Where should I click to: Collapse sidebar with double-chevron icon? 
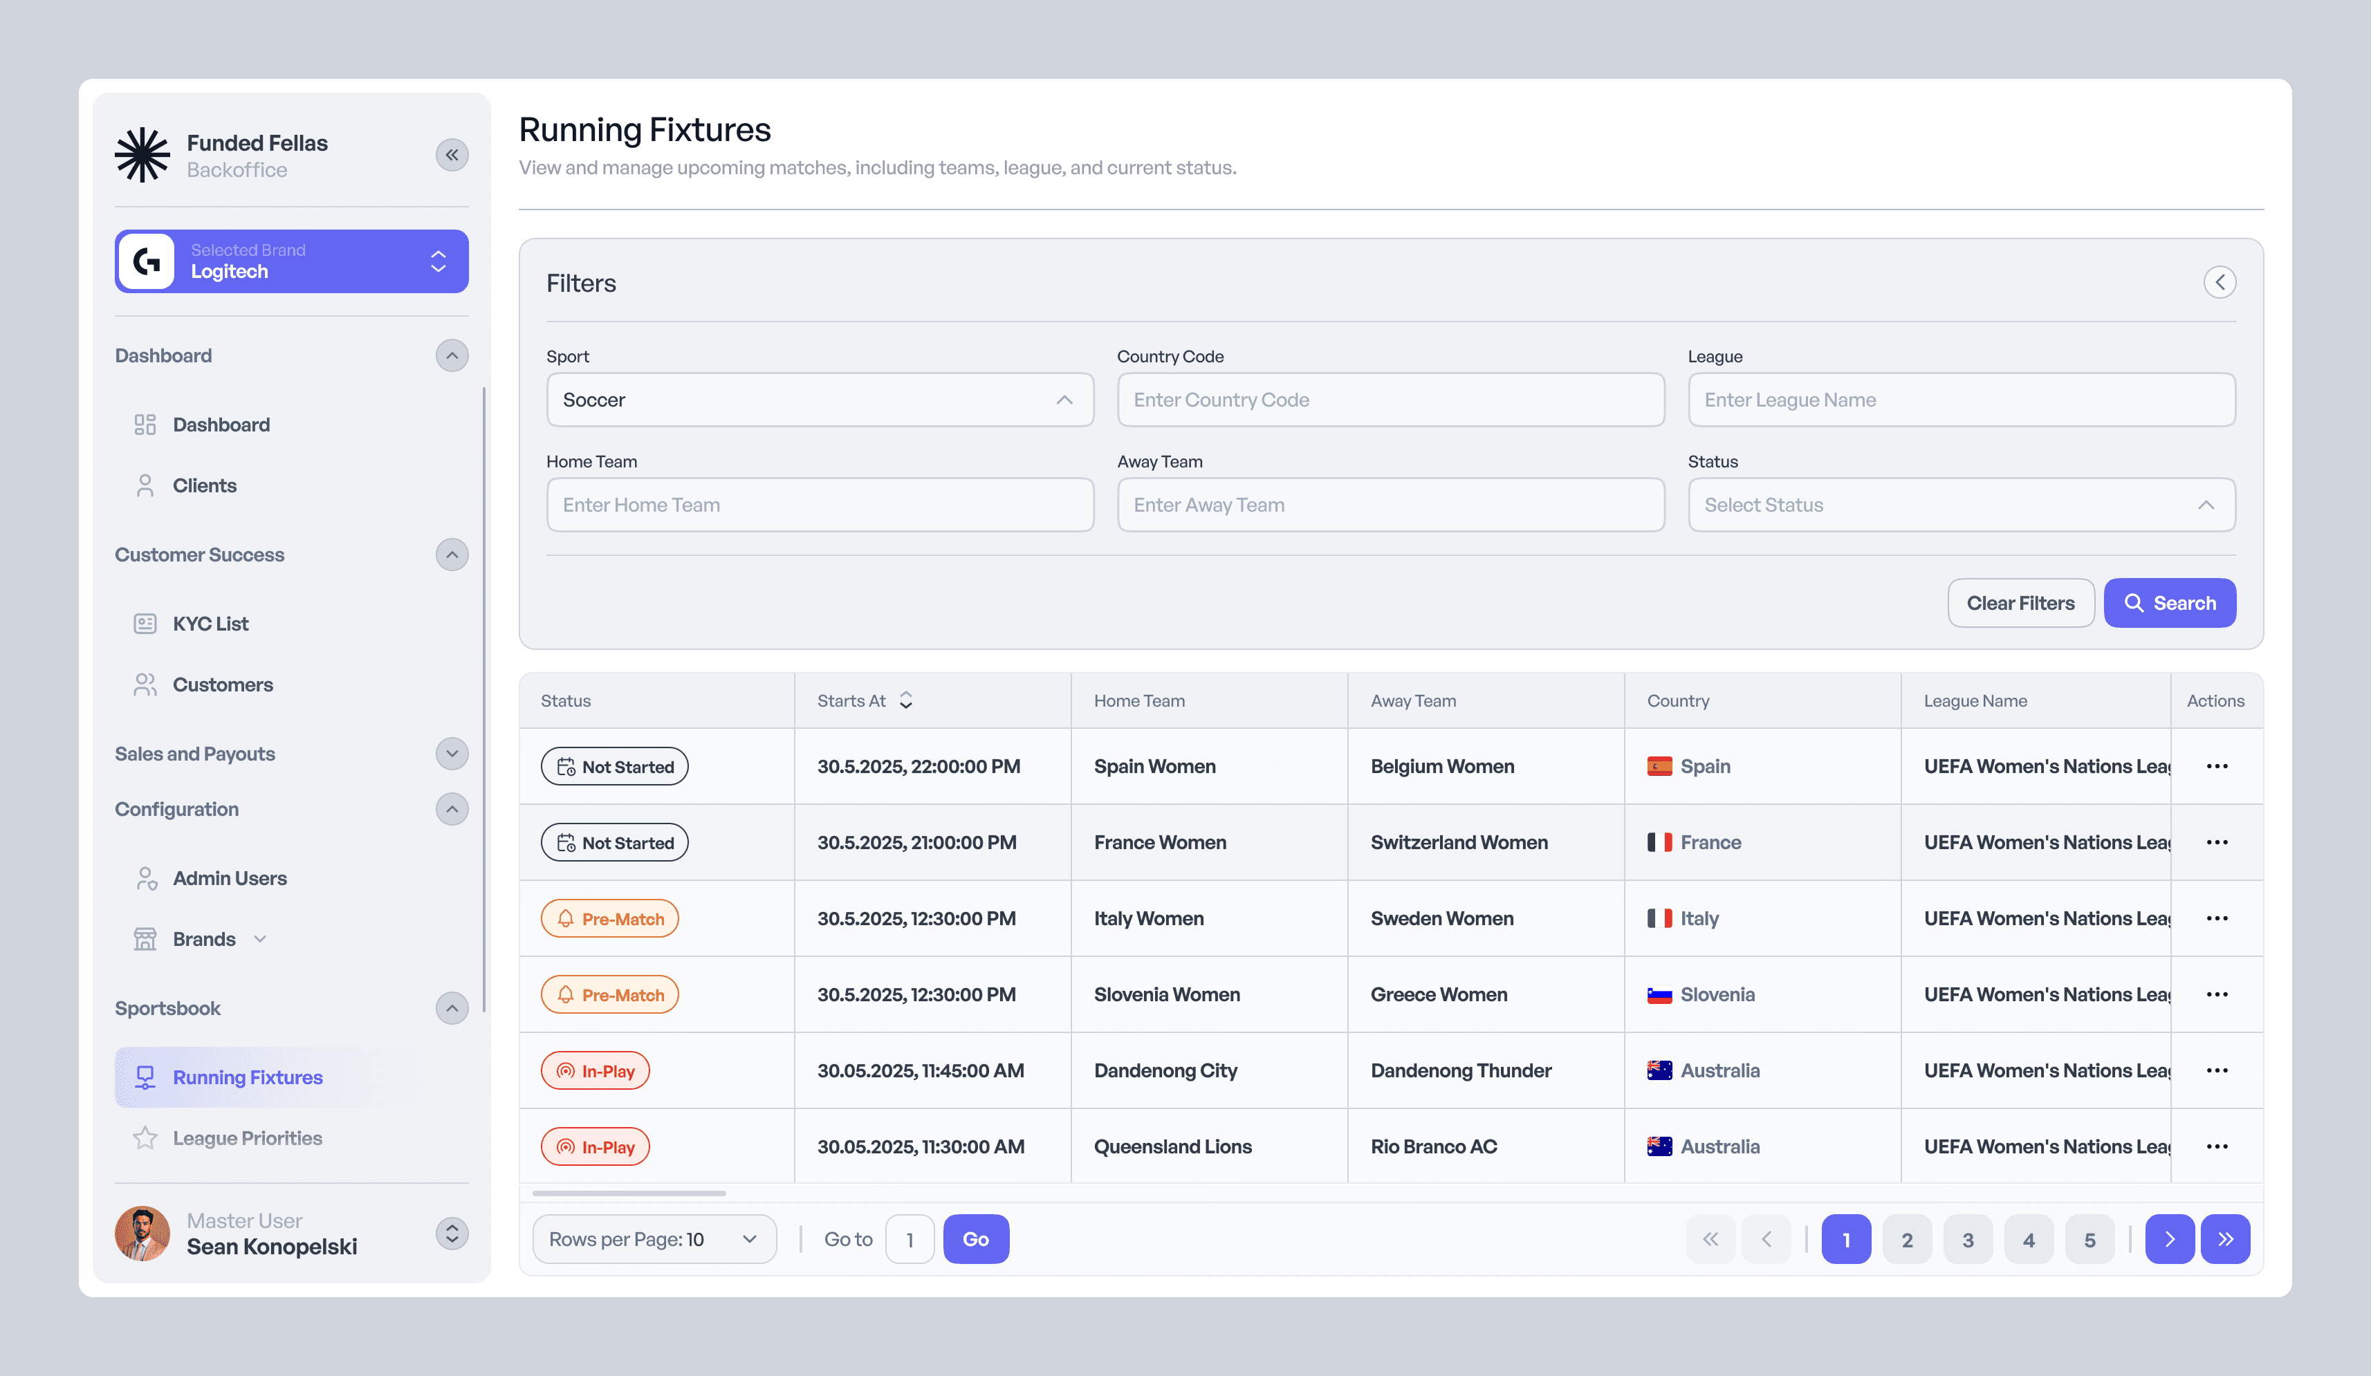(452, 155)
